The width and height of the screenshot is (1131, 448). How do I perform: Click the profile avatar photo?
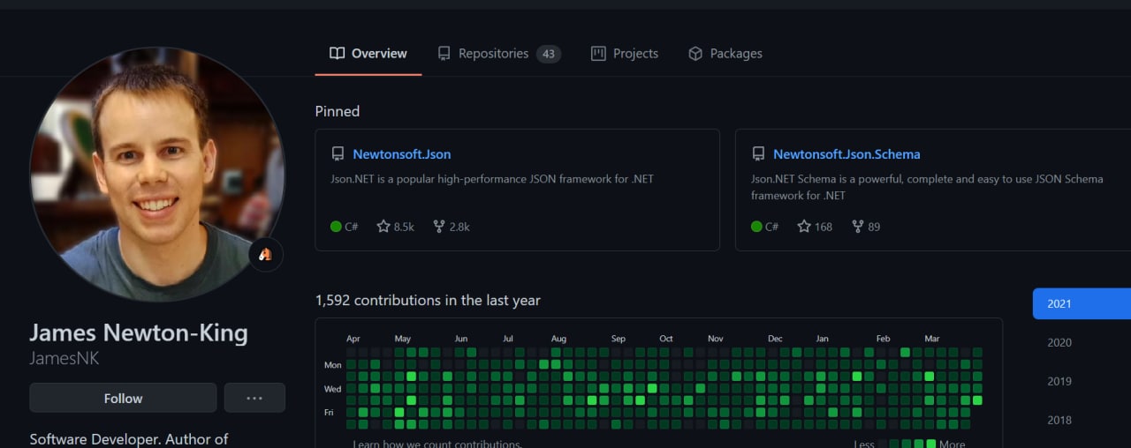[156, 175]
